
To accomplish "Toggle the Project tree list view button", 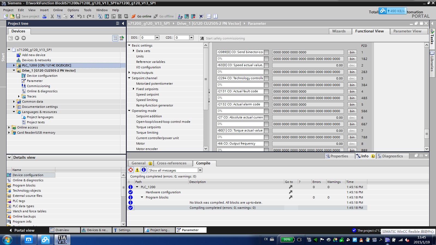I will (115, 38).
